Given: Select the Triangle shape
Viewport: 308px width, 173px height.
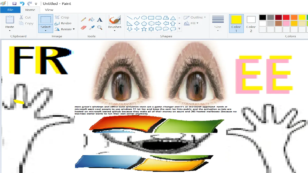Looking at the screenshot, I should click(173, 18).
